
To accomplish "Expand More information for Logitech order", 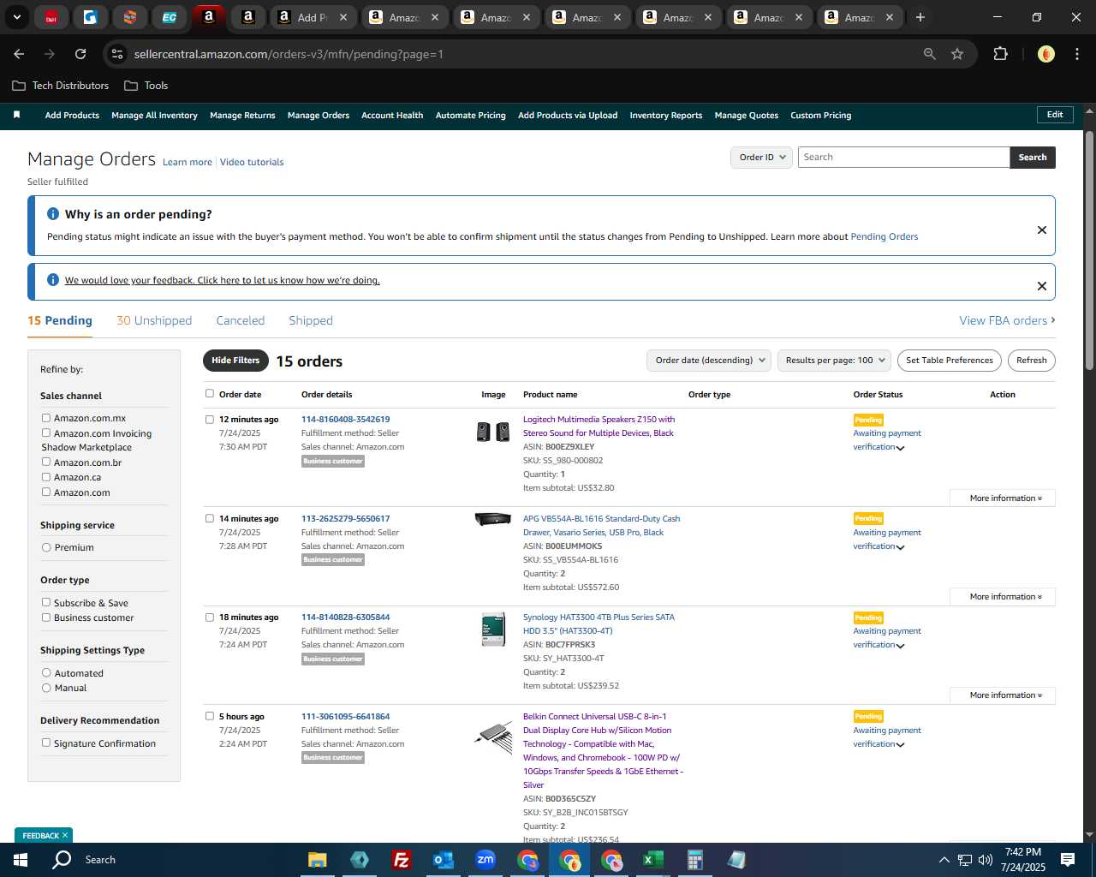I will (x=1003, y=498).
